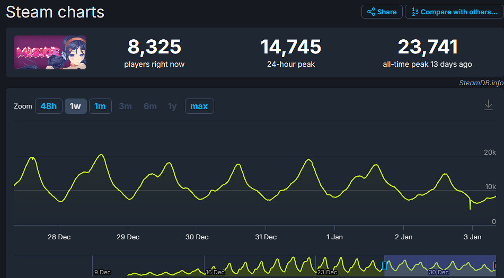Viewport: 504px width, 278px height.
Task: Open Compare with others
Action: [x=454, y=12]
